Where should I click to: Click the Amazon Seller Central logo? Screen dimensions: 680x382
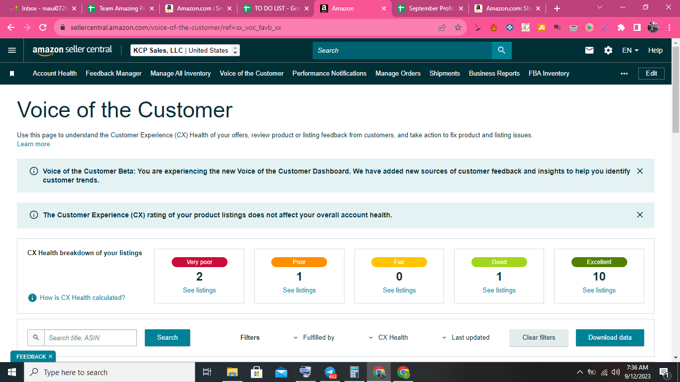coord(72,50)
